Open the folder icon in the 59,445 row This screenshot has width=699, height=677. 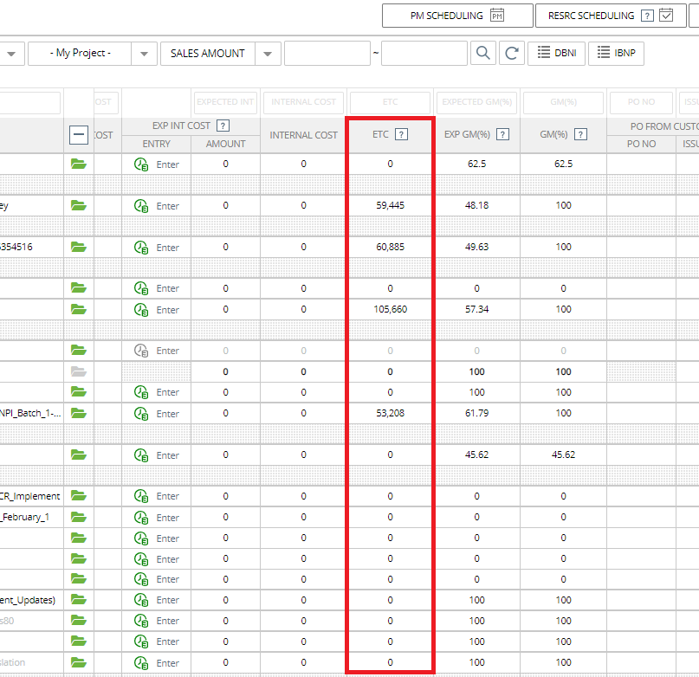[x=79, y=205]
